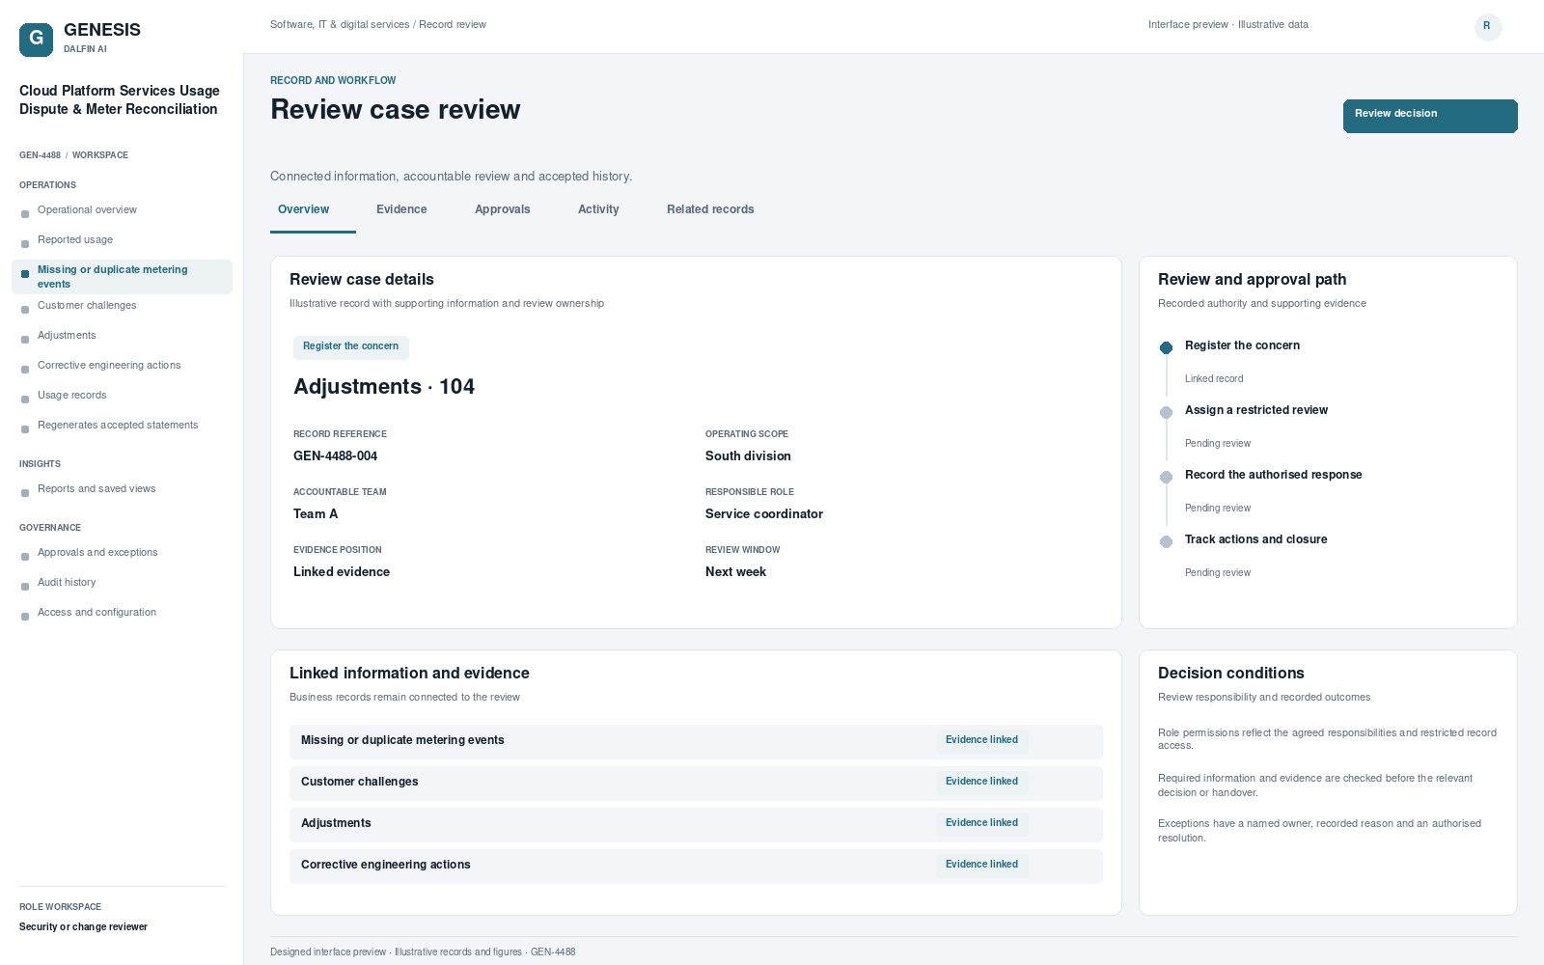The height and width of the screenshot is (965, 1544).
Task: Click the Software, IT & digital services breadcrumb
Action: click(x=340, y=25)
